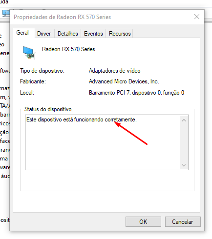Confirm with the OK button
Image resolution: width=212 pixels, height=239 pixels.
pos(143,221)
